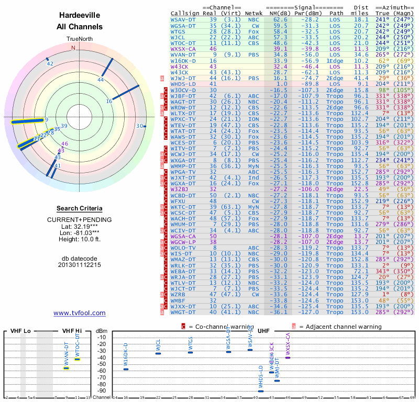Screen dimensions: 419x402
Task: Open the www.tvfool.com link
Action: click(80, 313)
